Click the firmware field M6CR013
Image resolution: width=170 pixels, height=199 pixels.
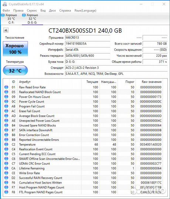[88, 38]
